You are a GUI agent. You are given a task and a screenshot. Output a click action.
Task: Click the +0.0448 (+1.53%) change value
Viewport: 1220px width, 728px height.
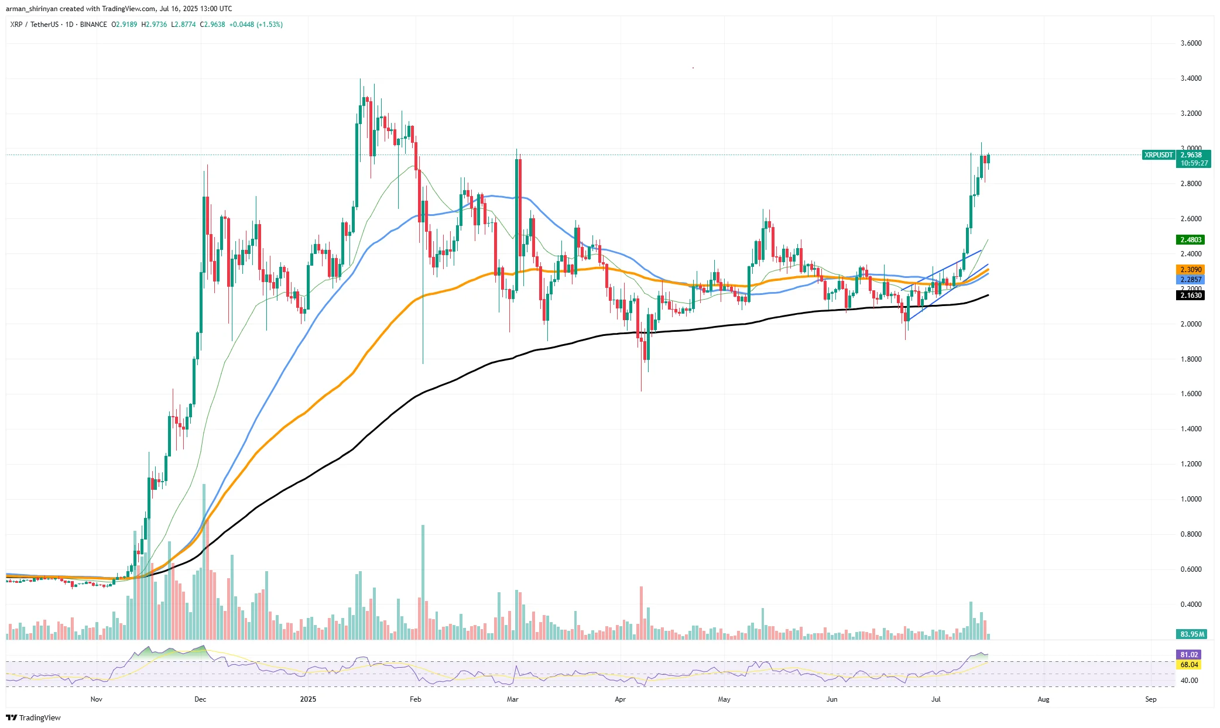click(256, 25)
